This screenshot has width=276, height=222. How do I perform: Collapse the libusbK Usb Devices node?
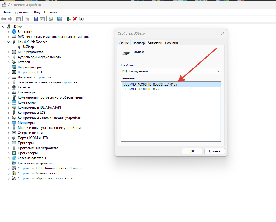(8, 42)
